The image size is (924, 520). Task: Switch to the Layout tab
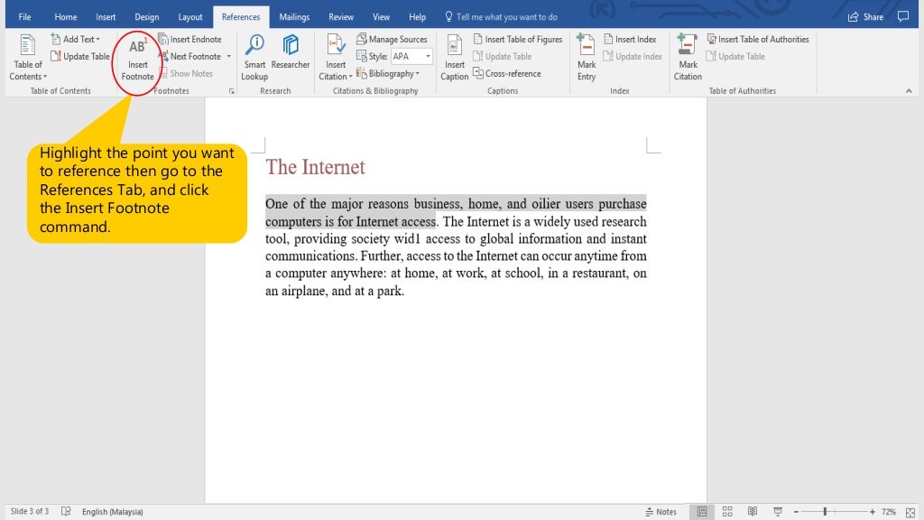tap(190, 17)
